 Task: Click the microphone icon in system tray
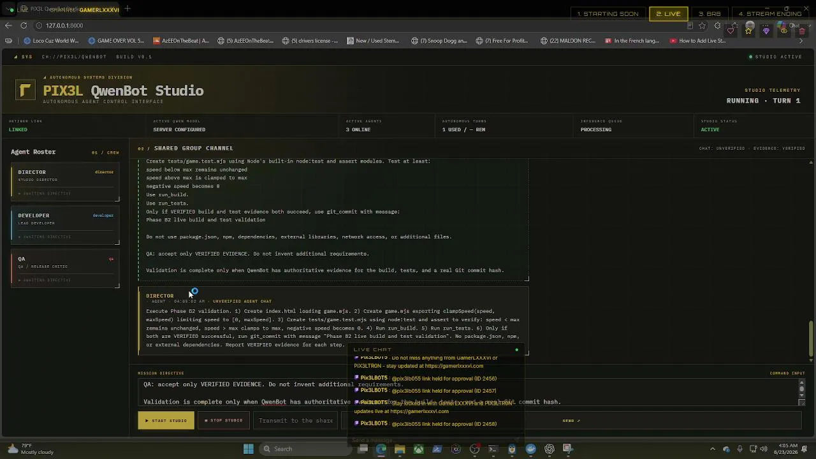[x=739, y=449]
